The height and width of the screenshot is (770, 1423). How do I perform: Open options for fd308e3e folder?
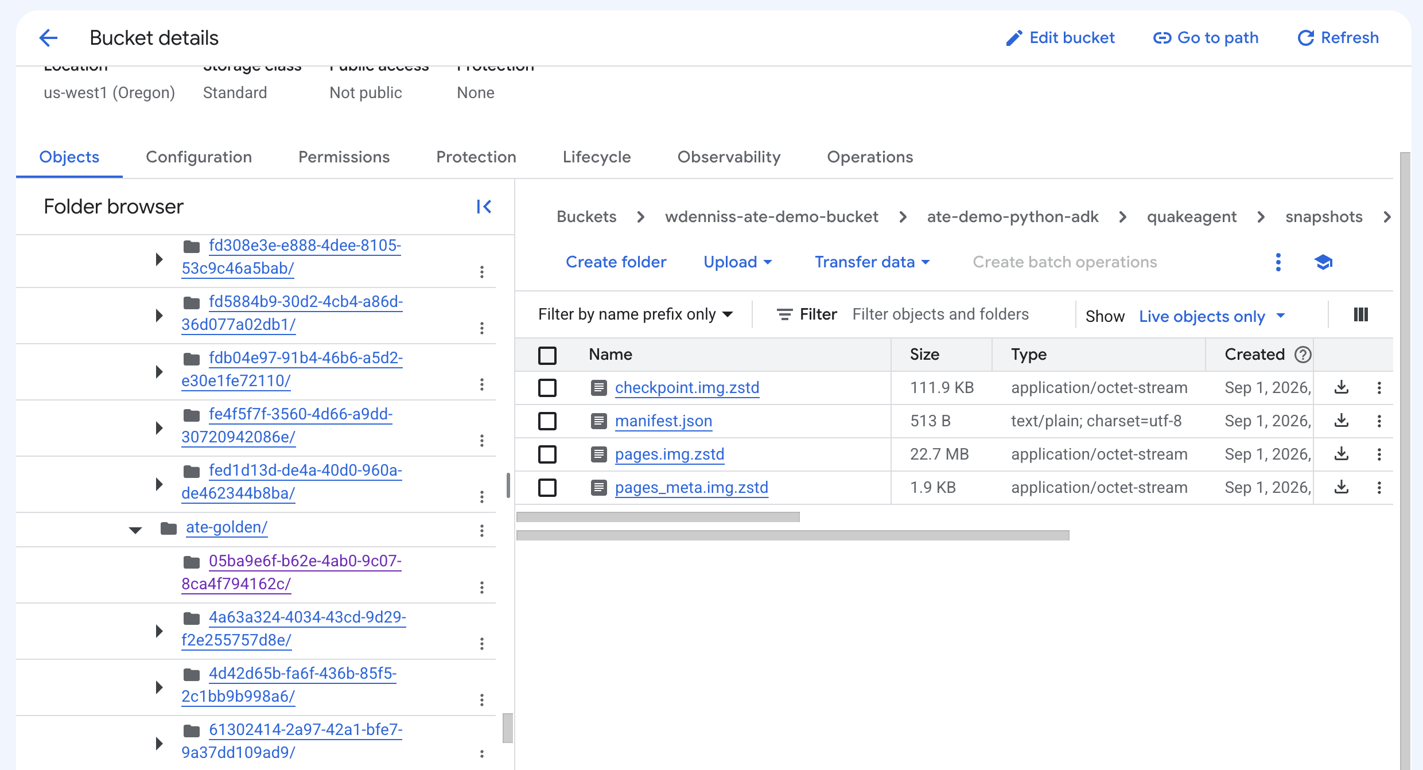[x=482, y=271]
